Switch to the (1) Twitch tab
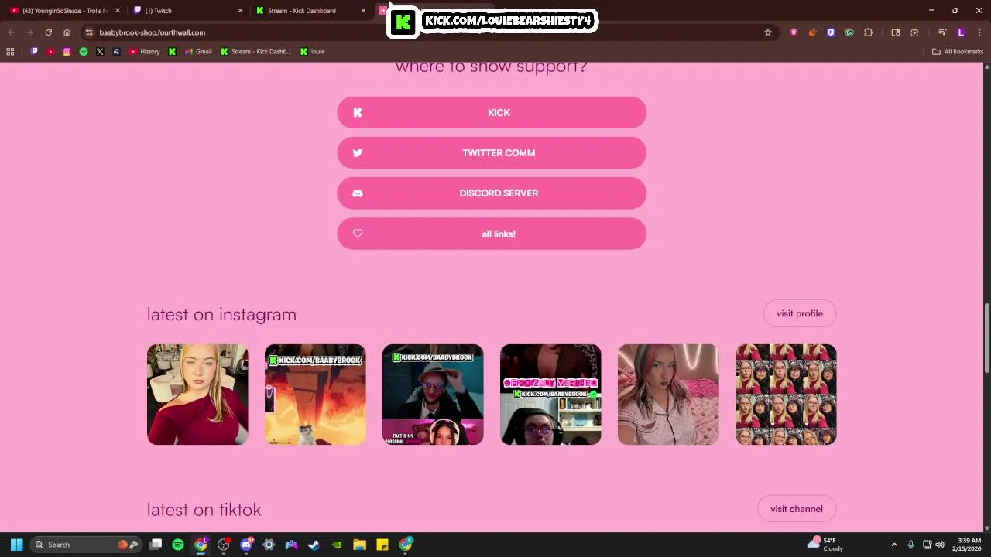The height and width of the screenshot is (557, 991). coord(186,11)
